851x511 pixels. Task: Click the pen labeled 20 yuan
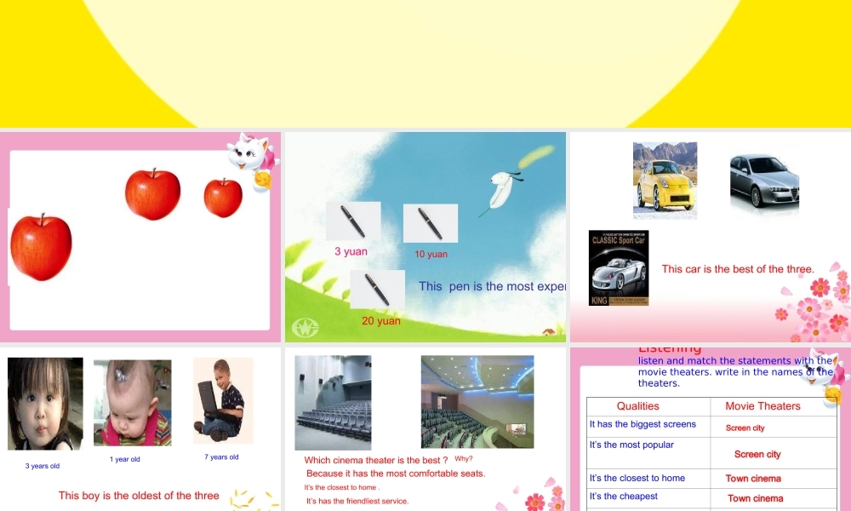click(378, 290)
